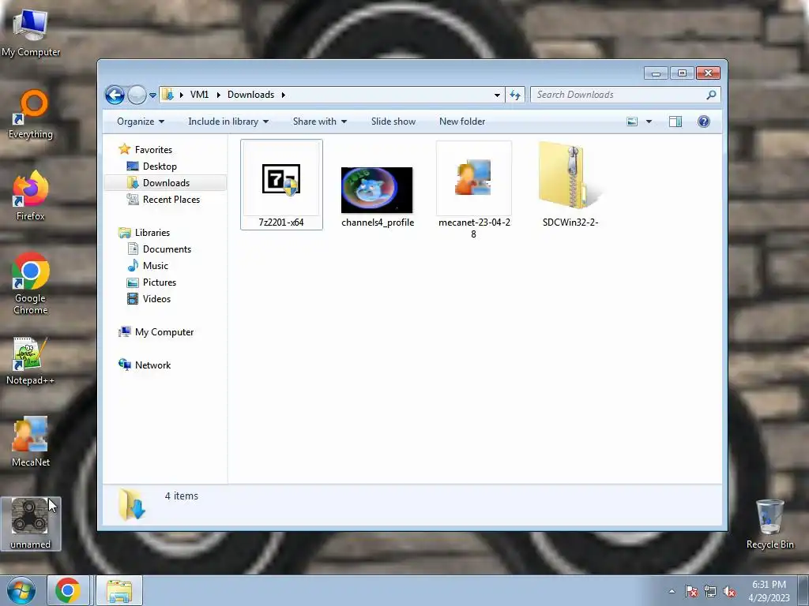Expand the arrow after VM1 breadcrumb
Image resolution: width=809 pixels, height=606 pixels.
pos(218,95)
